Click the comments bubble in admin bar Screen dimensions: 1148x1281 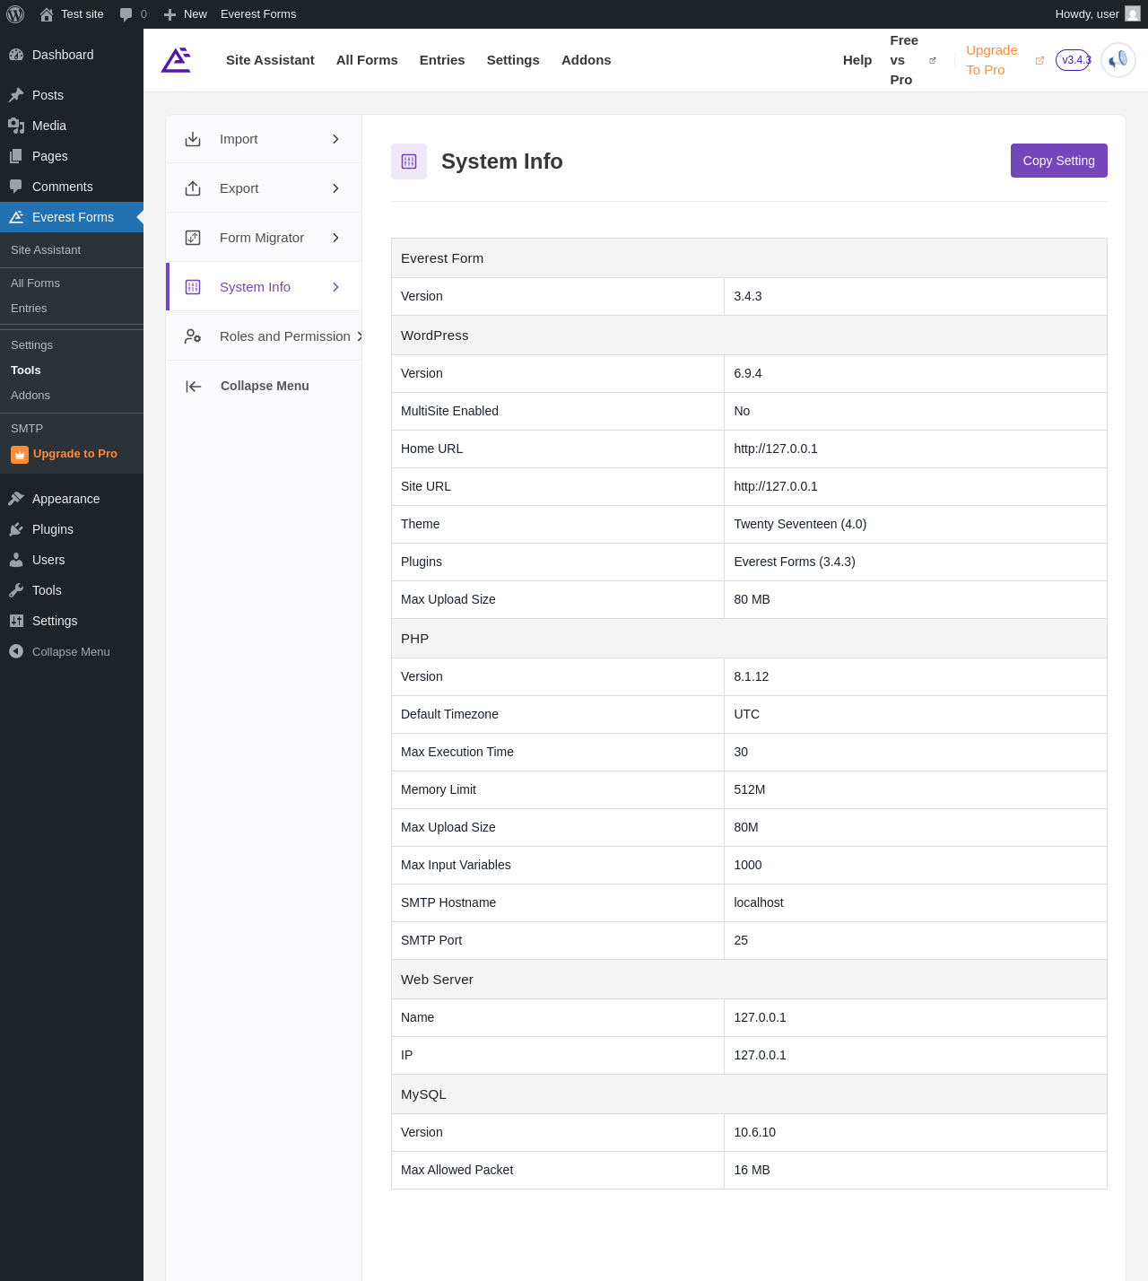[x=126, y=14]
